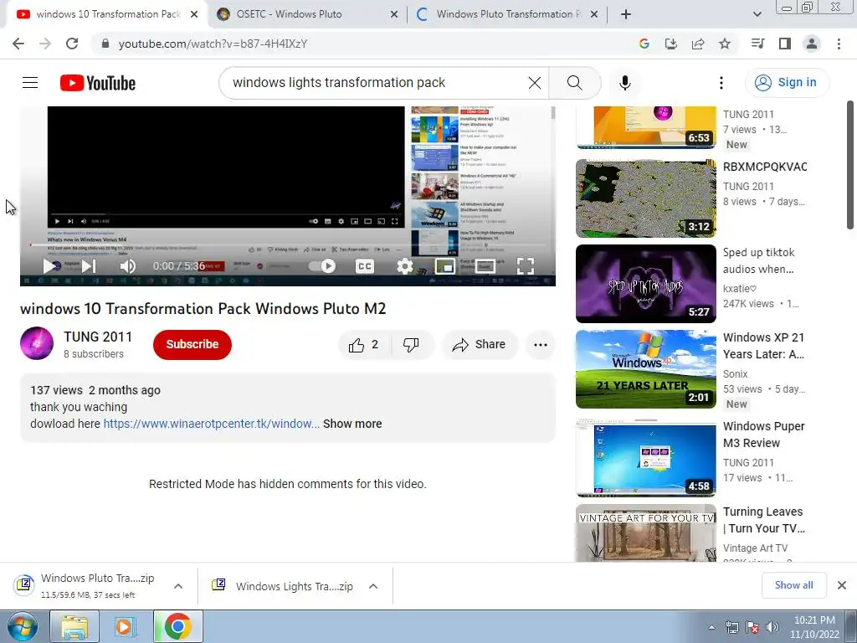This screenshot has height=643, width=857.
Task: Bookmark this page with the star icon
Action: [x=725, y=44]
